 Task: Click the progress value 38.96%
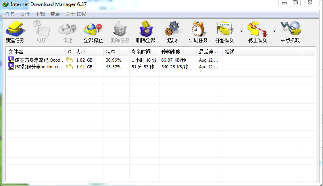(113, 60)
